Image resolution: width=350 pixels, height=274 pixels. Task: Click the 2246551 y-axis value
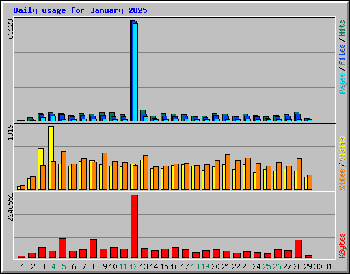pos(10,208)
